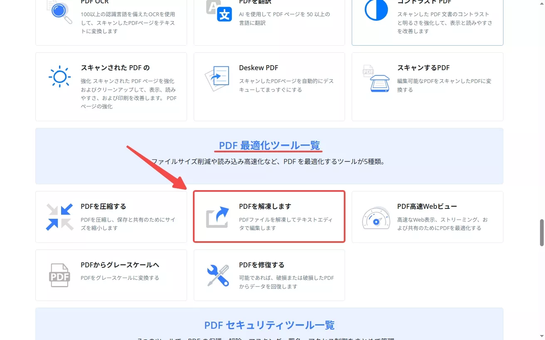Viewport: 545px width, 340px height.
Task: Open the PDF セキュリティツール一覧 section heading
Action: coord(269,325)
